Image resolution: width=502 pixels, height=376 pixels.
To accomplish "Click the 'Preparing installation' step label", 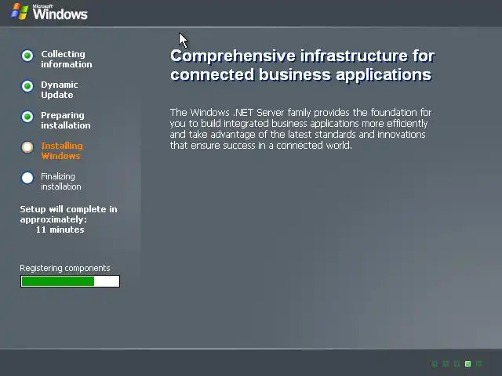I will pos(66,120).
